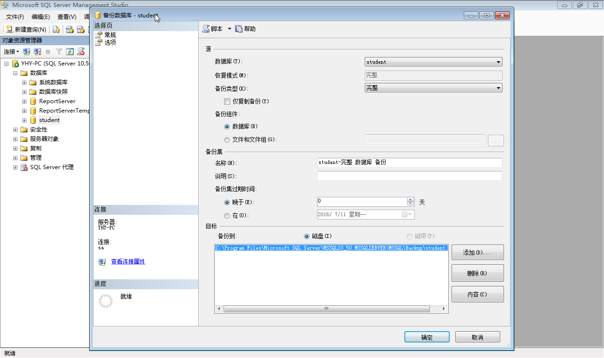604x358 pixels.
Task: Click the horizontal scrollbar thumb in destination list
Action: click(327, 309)
